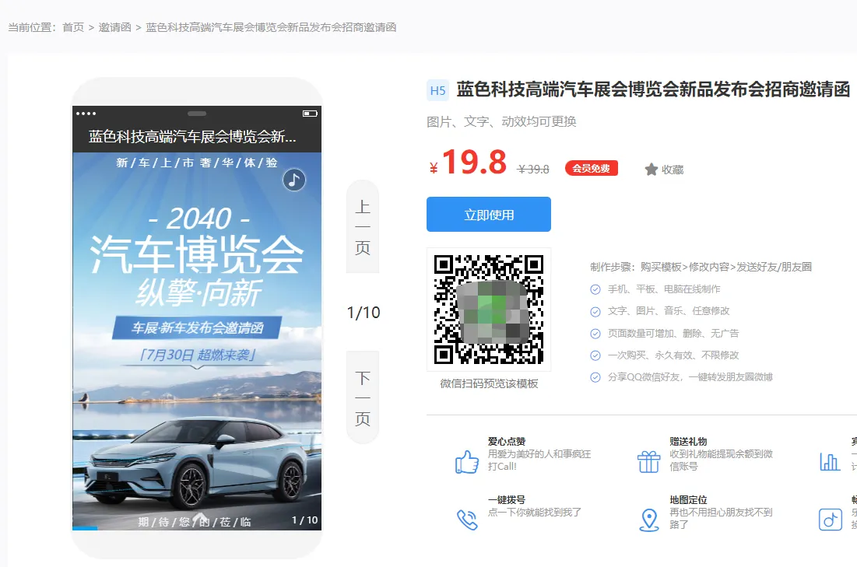Click the 制作步骤 instruction line
This screenshot has width=857, height=567.
pyautogui.click(x=701, y=267)
